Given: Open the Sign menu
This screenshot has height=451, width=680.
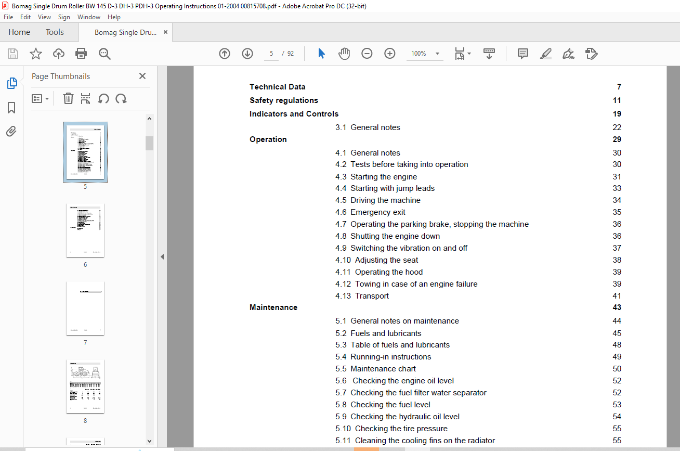Looking at the screenshot, I should (64, 17).
